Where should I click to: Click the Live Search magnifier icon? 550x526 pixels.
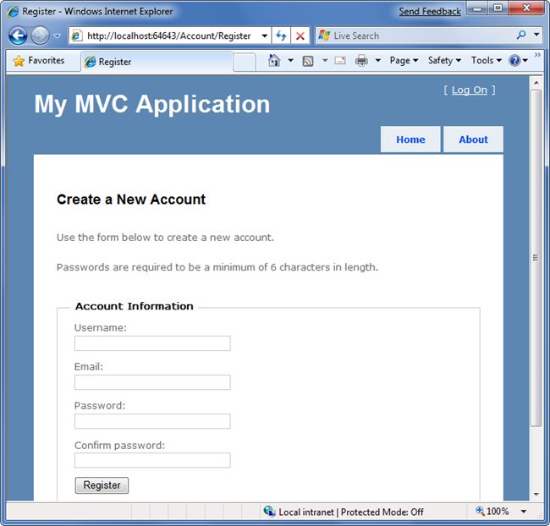[520, 36]
